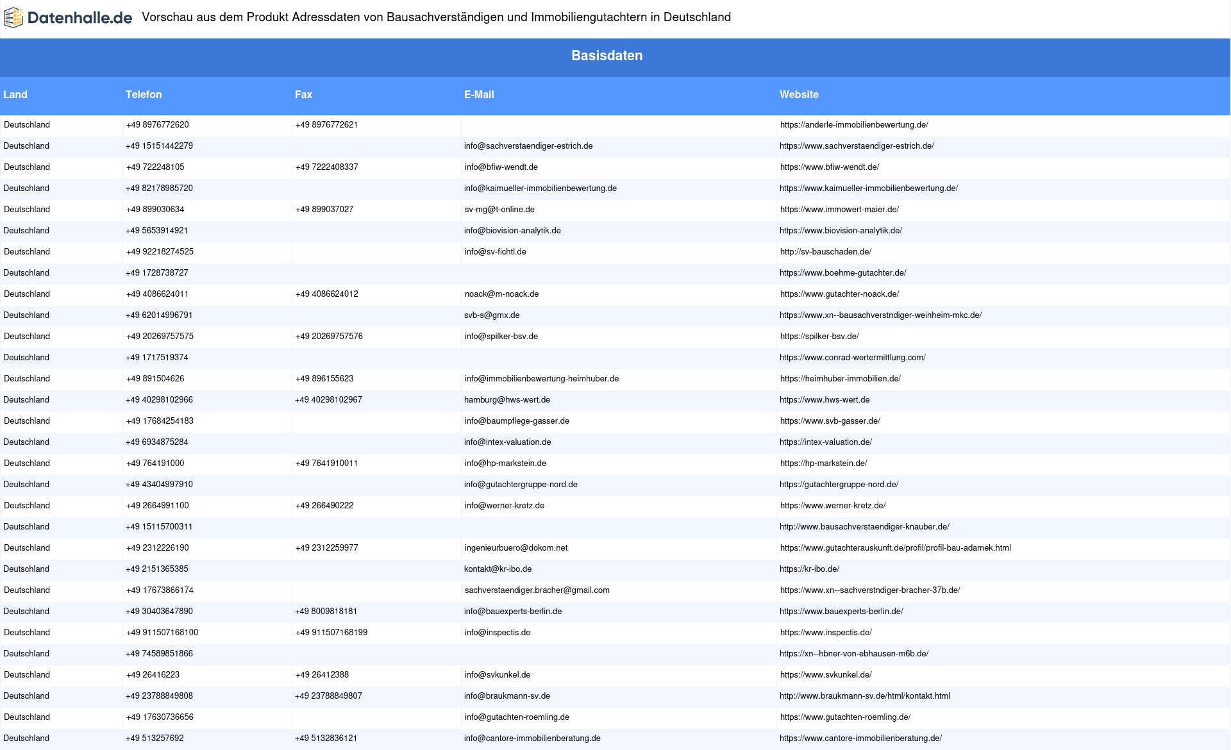Click email hamburg@hws-wert.de
The image size is (1231, 750).
point(507,400)
